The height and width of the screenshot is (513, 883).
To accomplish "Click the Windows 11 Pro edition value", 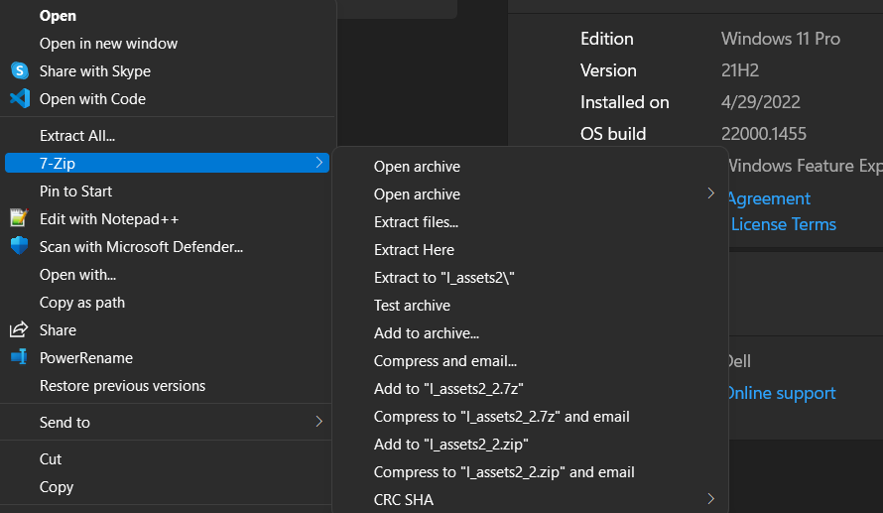I will pos(781,39).
